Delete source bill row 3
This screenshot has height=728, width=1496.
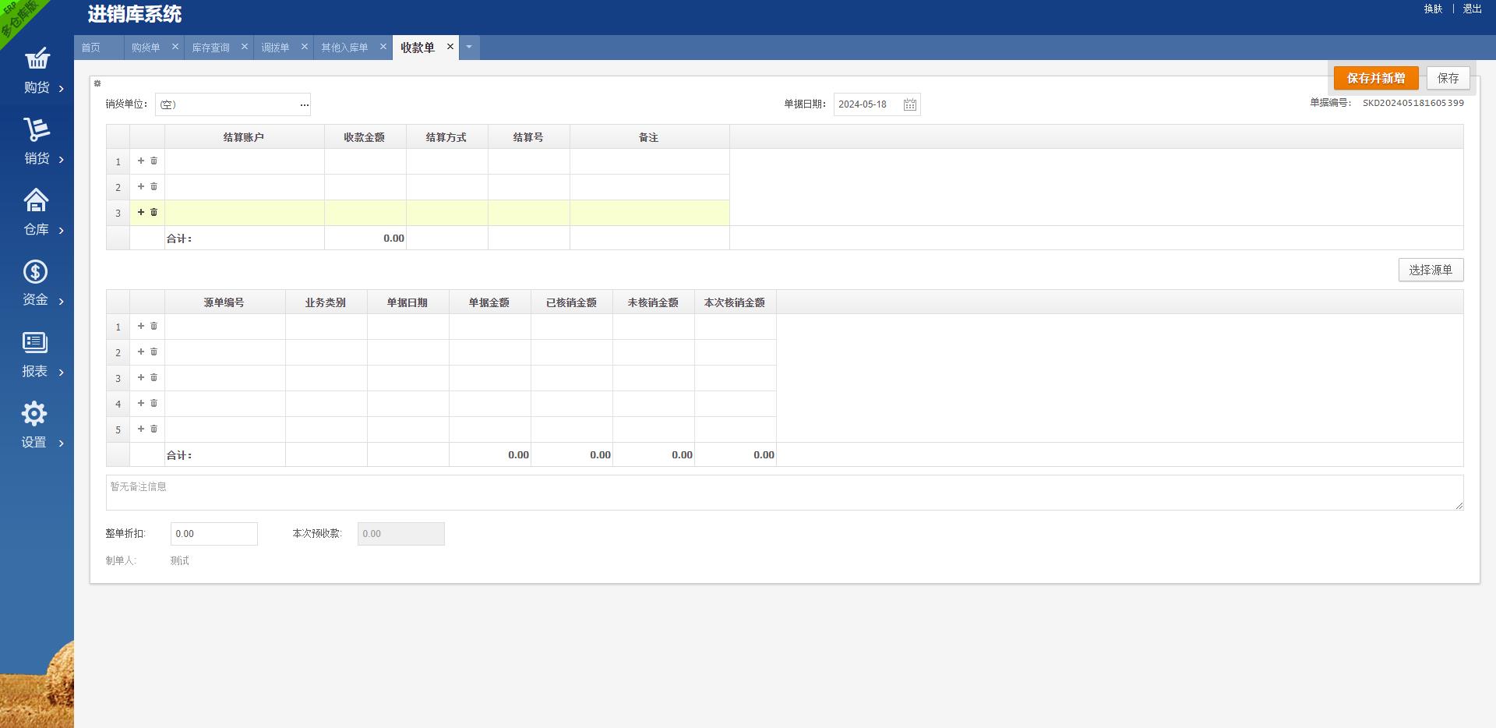(153, 377)
